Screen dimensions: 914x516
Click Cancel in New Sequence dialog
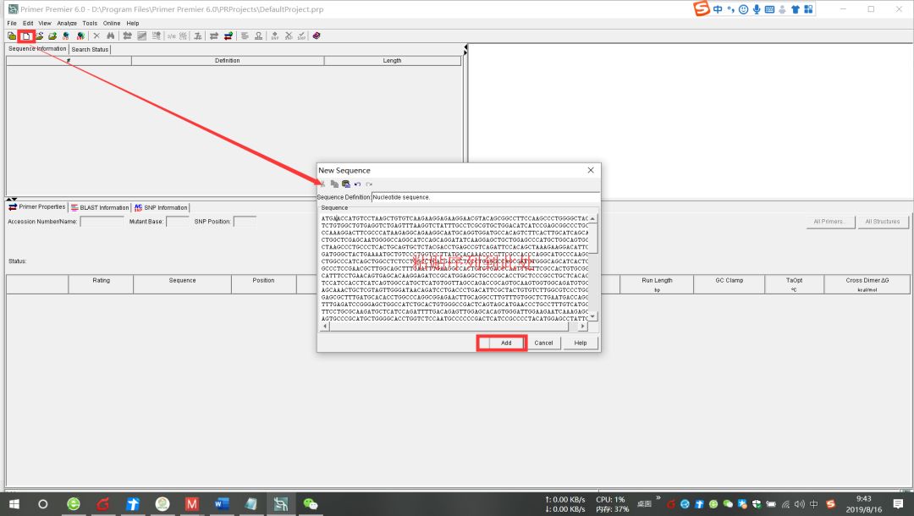point(543,343)
